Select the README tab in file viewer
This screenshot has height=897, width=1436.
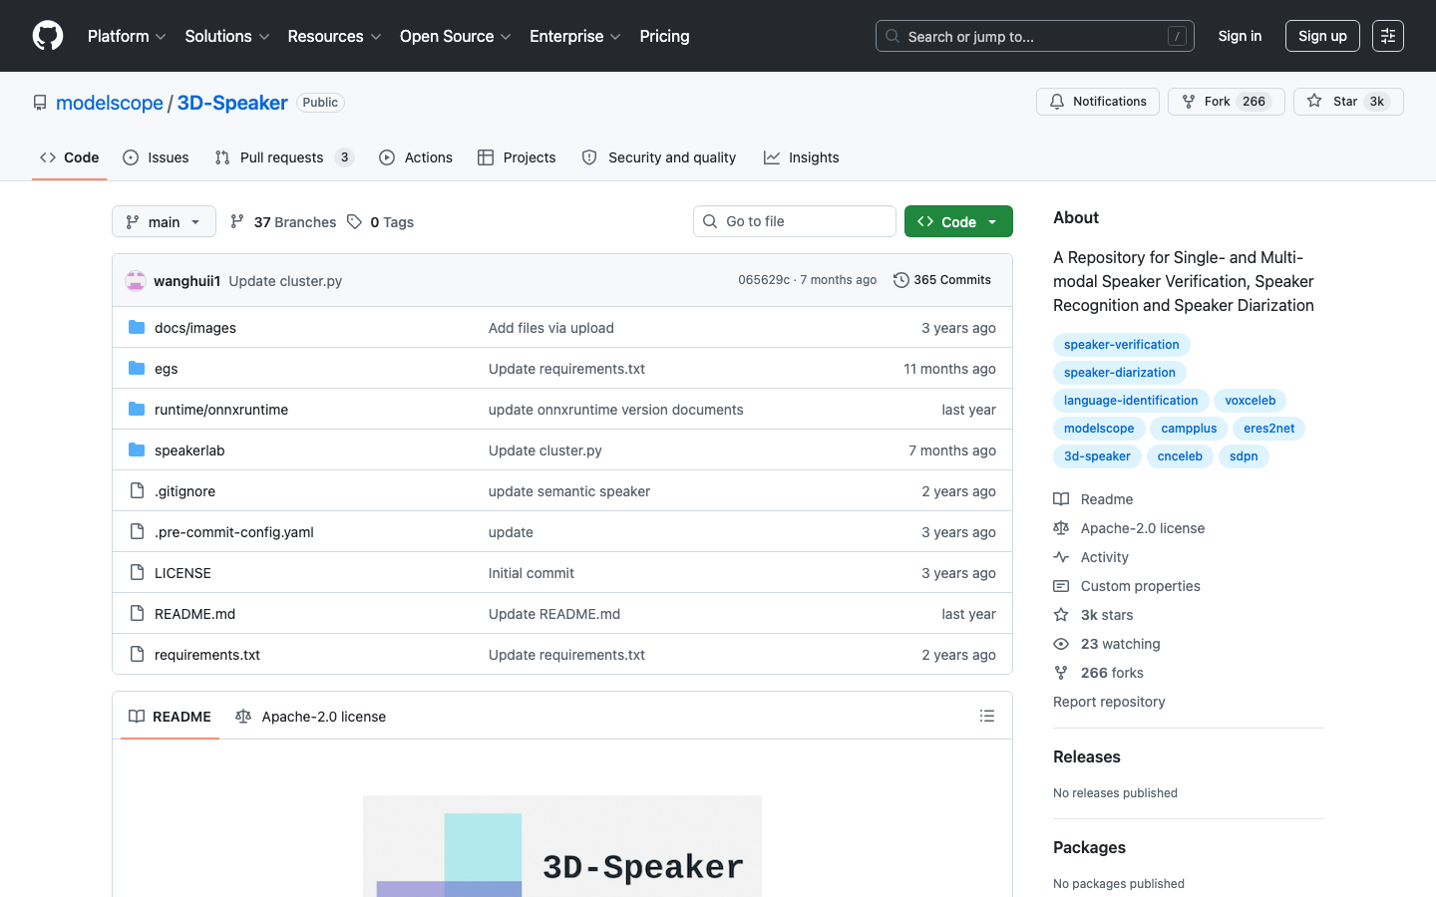point(170,716)
